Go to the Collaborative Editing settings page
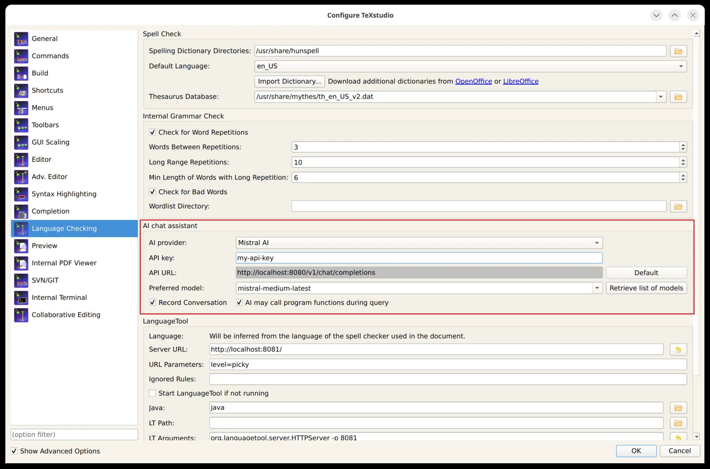This screenshot has width=710, height=469. coord(66,315)
